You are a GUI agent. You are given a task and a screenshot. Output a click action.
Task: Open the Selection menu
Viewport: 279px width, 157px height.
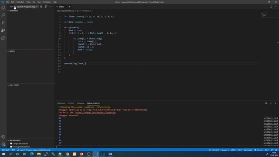tap(20, 2)
